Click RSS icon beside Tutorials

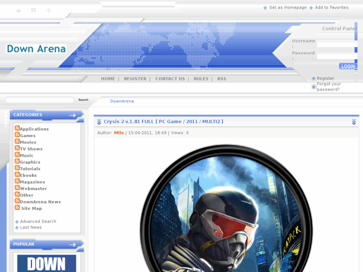(x=17, y=168)
